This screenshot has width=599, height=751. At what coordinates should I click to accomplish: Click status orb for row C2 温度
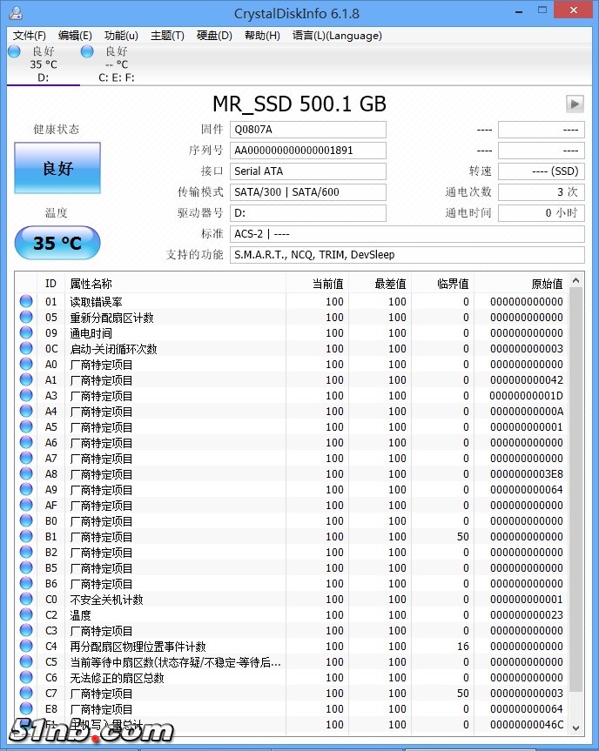(x=26, y=615)
